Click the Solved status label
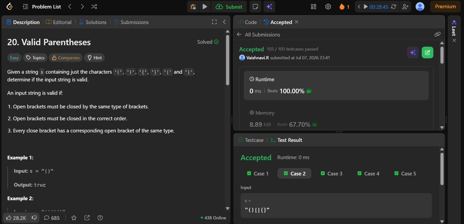 208,42
